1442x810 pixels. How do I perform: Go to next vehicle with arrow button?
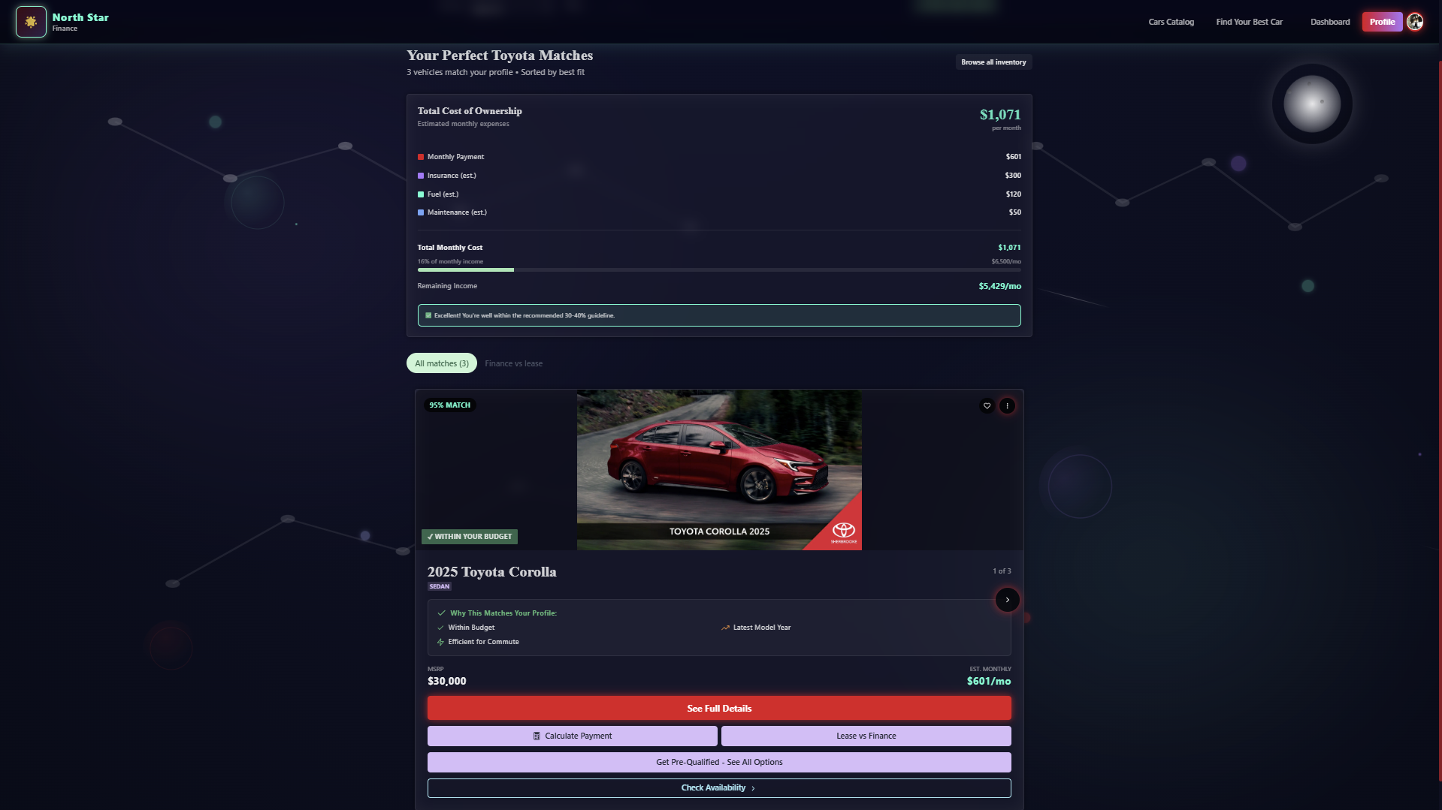click(1008, 600)
